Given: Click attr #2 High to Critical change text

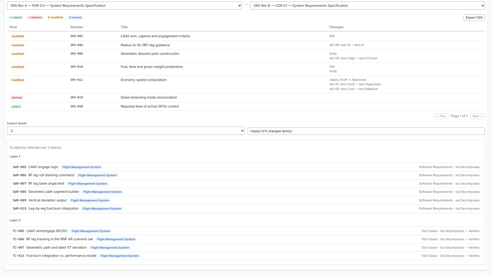Looking at the screenshot, I should click(353, 58).
